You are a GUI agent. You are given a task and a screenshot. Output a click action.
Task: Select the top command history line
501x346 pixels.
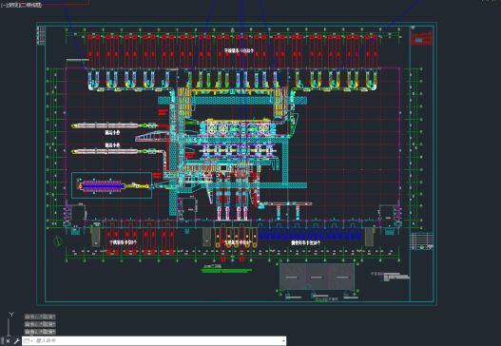[x=40, y=317]
